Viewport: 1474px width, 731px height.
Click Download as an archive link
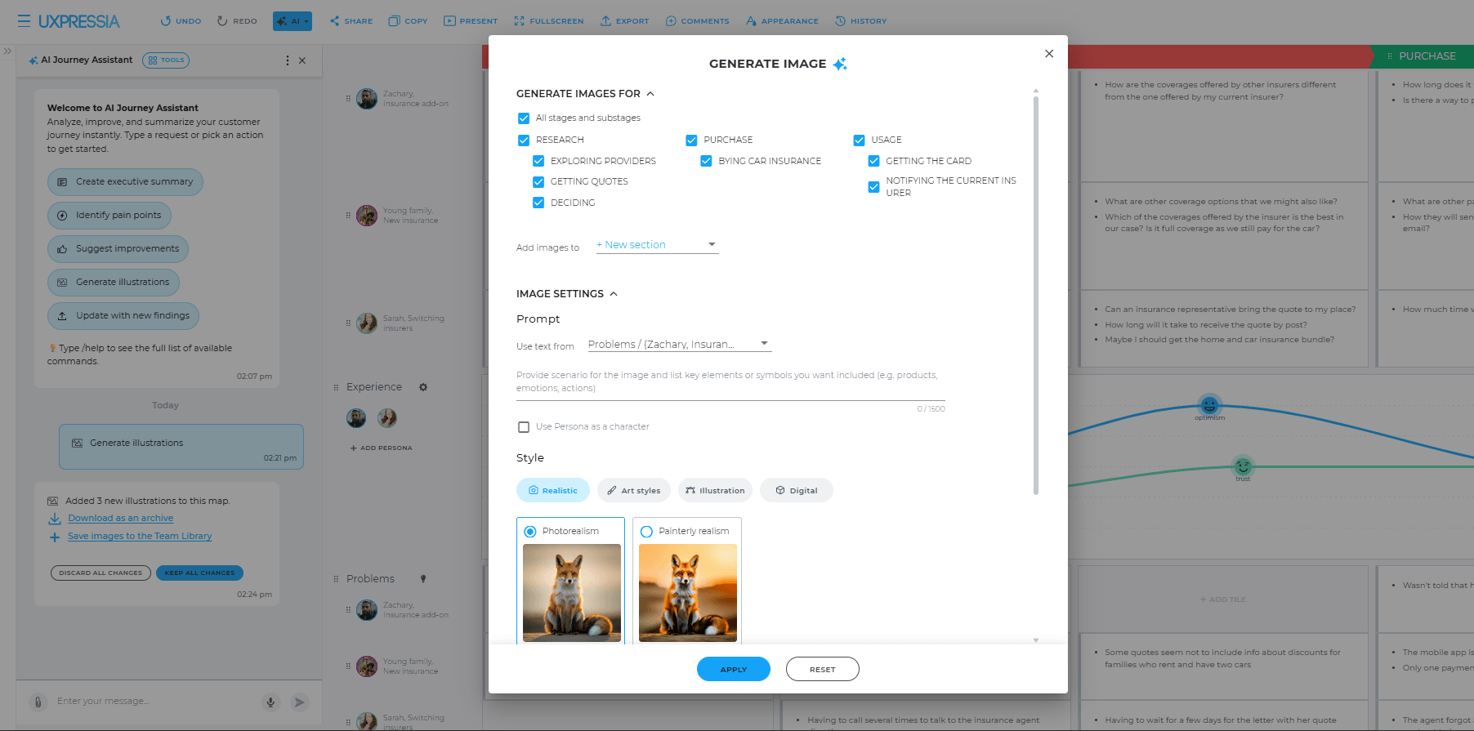(120, 519)
